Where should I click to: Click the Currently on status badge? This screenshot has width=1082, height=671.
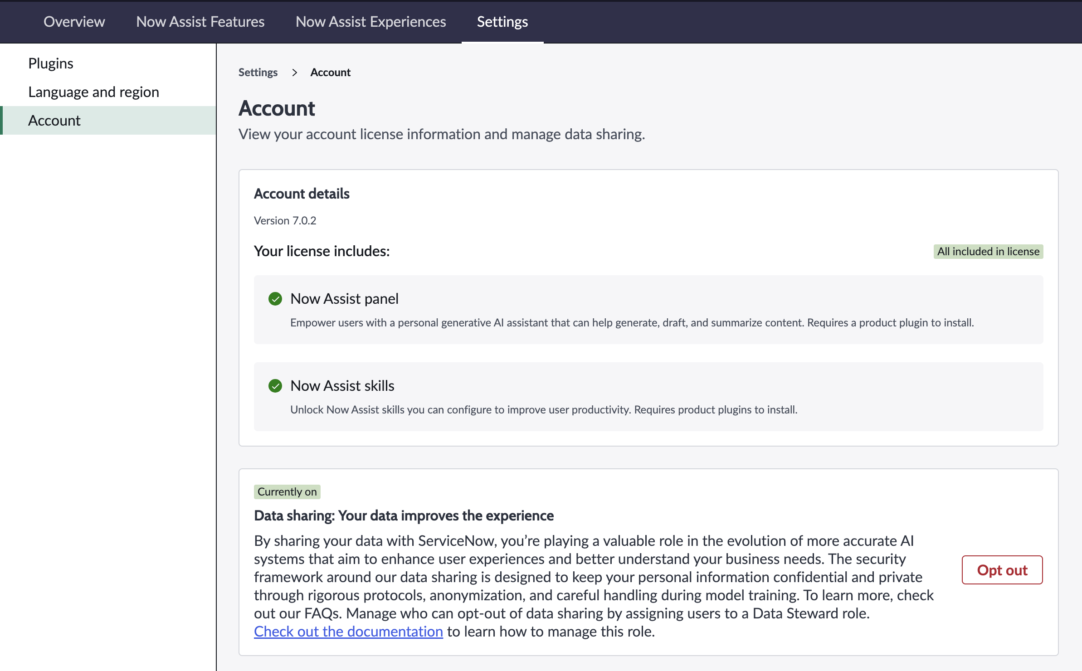point(287,492)
